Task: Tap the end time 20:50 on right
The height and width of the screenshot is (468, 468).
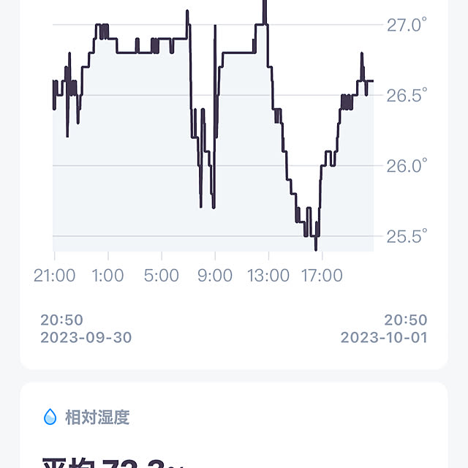Action: coord(406,320)
